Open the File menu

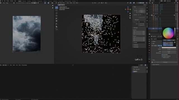click(2, 1)
